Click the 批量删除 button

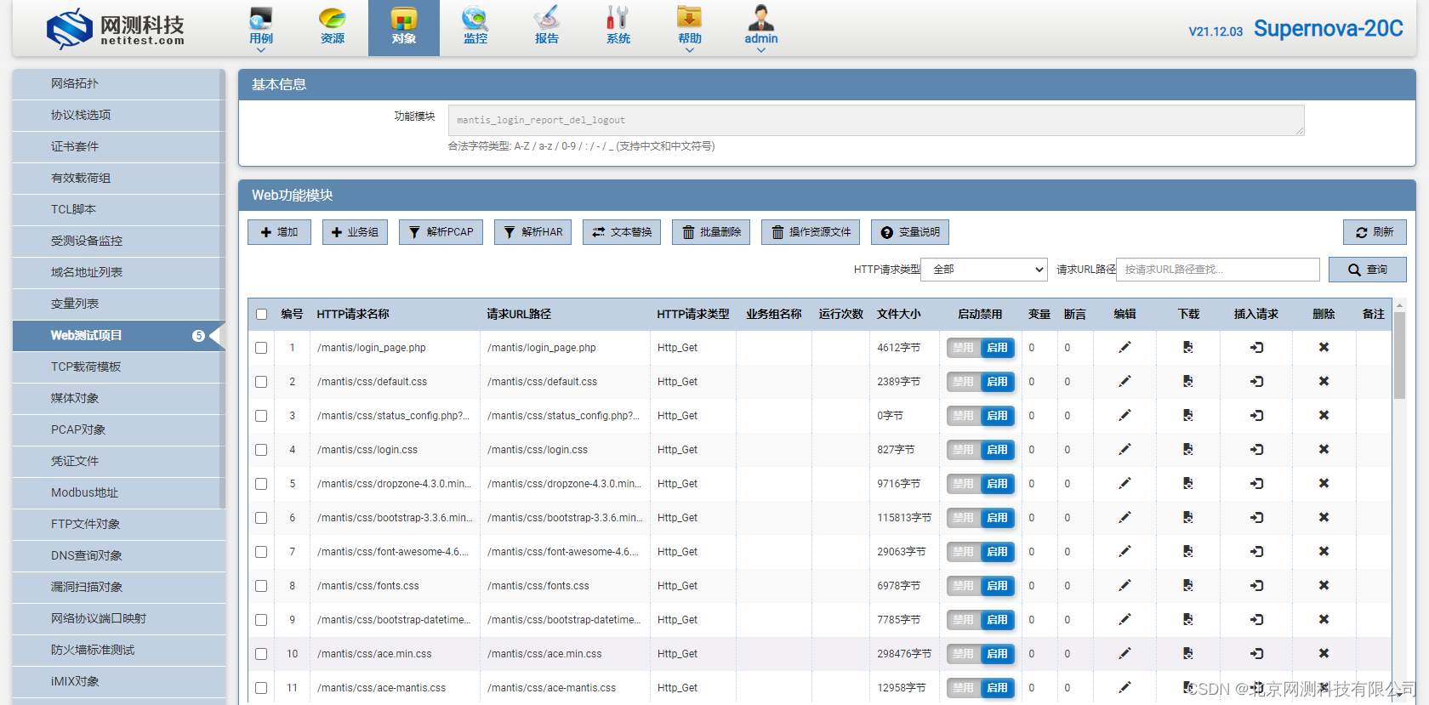711,232
